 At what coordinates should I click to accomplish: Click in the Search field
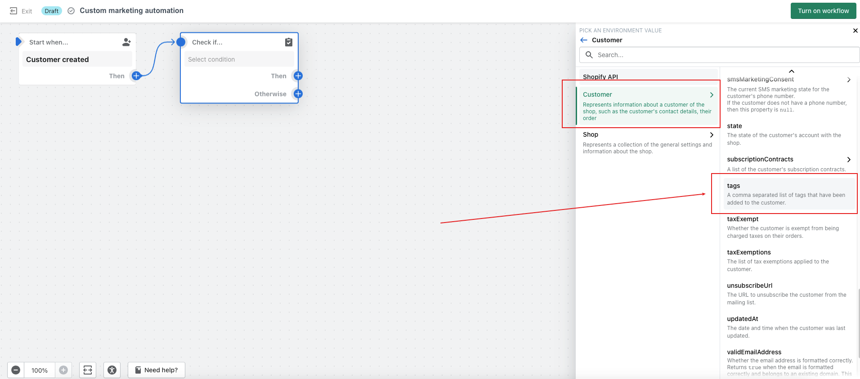[720, 55]
